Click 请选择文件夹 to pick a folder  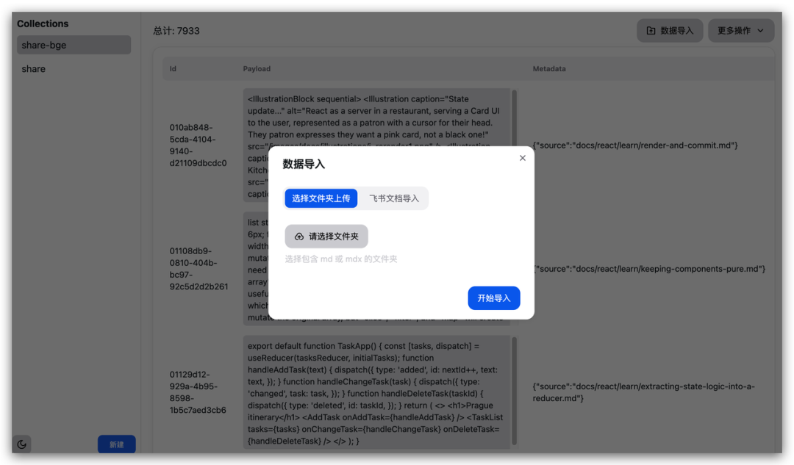(x=326, y=236)
